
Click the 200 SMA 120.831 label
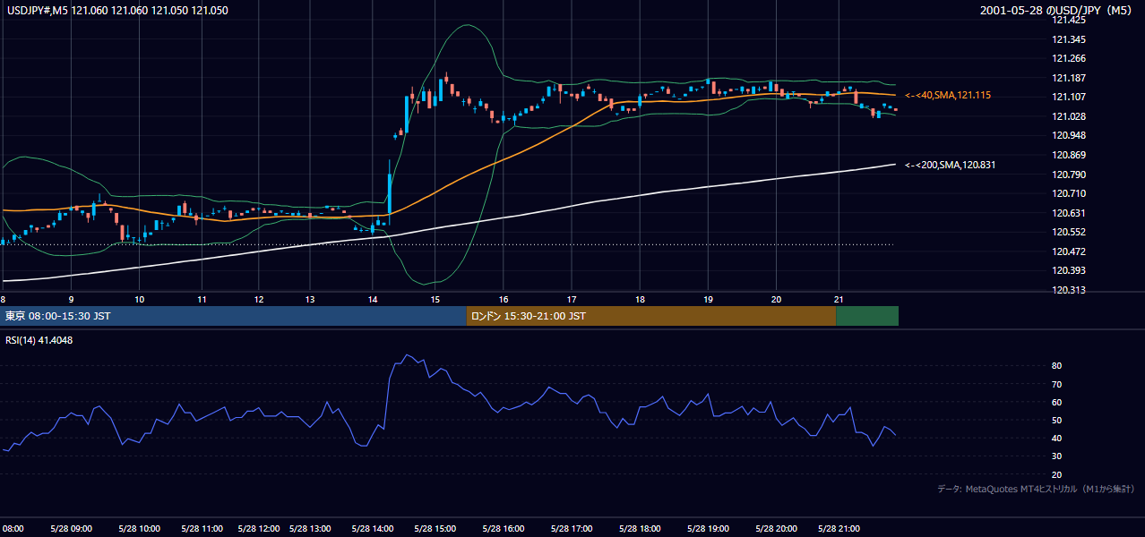point(950,165)
